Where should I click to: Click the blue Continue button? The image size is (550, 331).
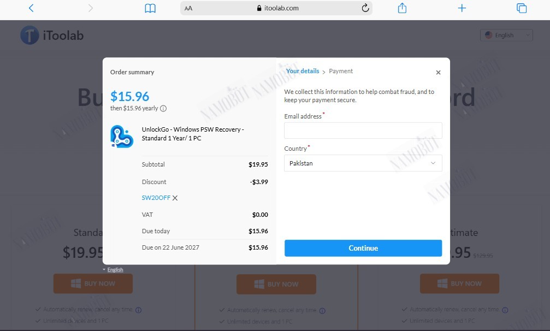pos(363,248)
